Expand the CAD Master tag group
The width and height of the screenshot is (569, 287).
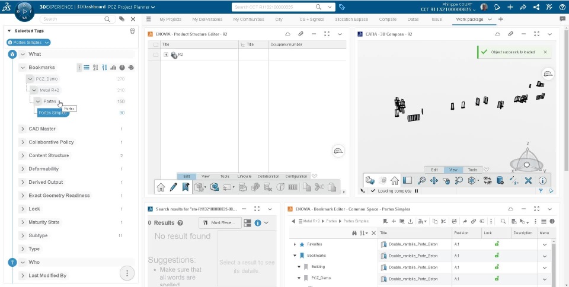(23, 129)
